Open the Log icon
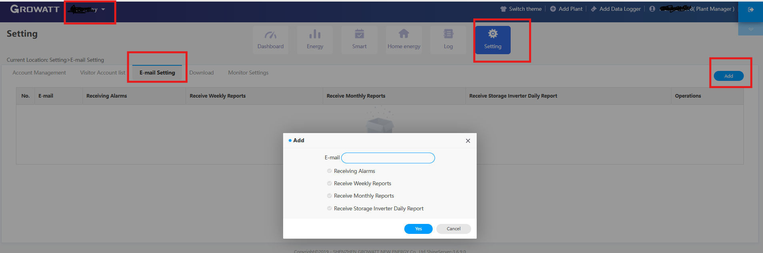This screenshot has height=253, width=763. [x=448, y=34]
